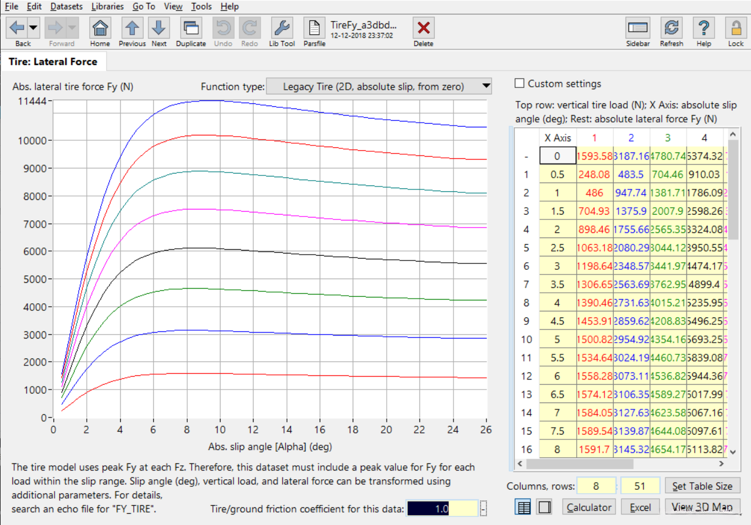This screenshot has height=525, width=751.
Task: Open the Libraries menu
Action: [x=107, y=6]
